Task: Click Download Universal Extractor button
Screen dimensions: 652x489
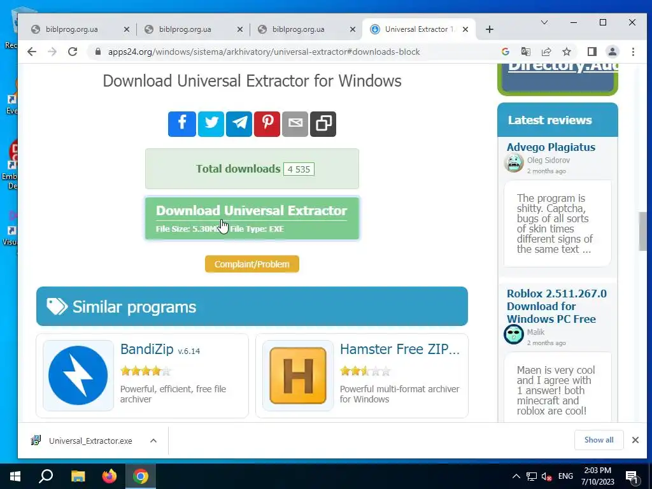Action: coord(252,218)
